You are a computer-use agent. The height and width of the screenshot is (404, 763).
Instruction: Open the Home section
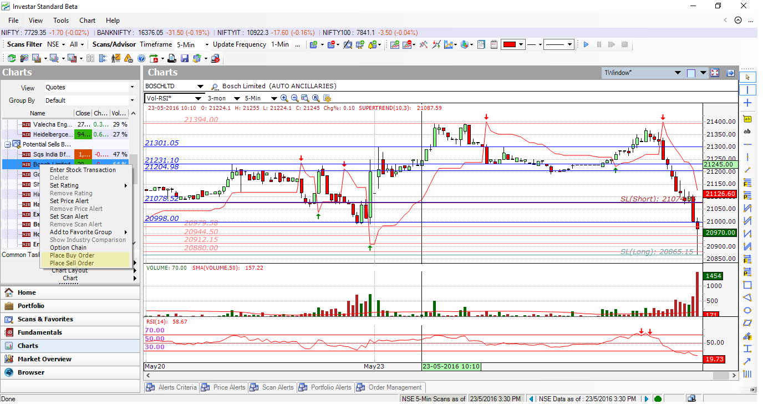[x=70, y=292]
